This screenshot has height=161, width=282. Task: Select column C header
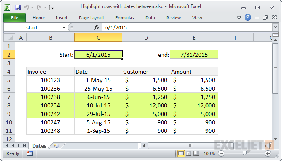coord(98,38)
